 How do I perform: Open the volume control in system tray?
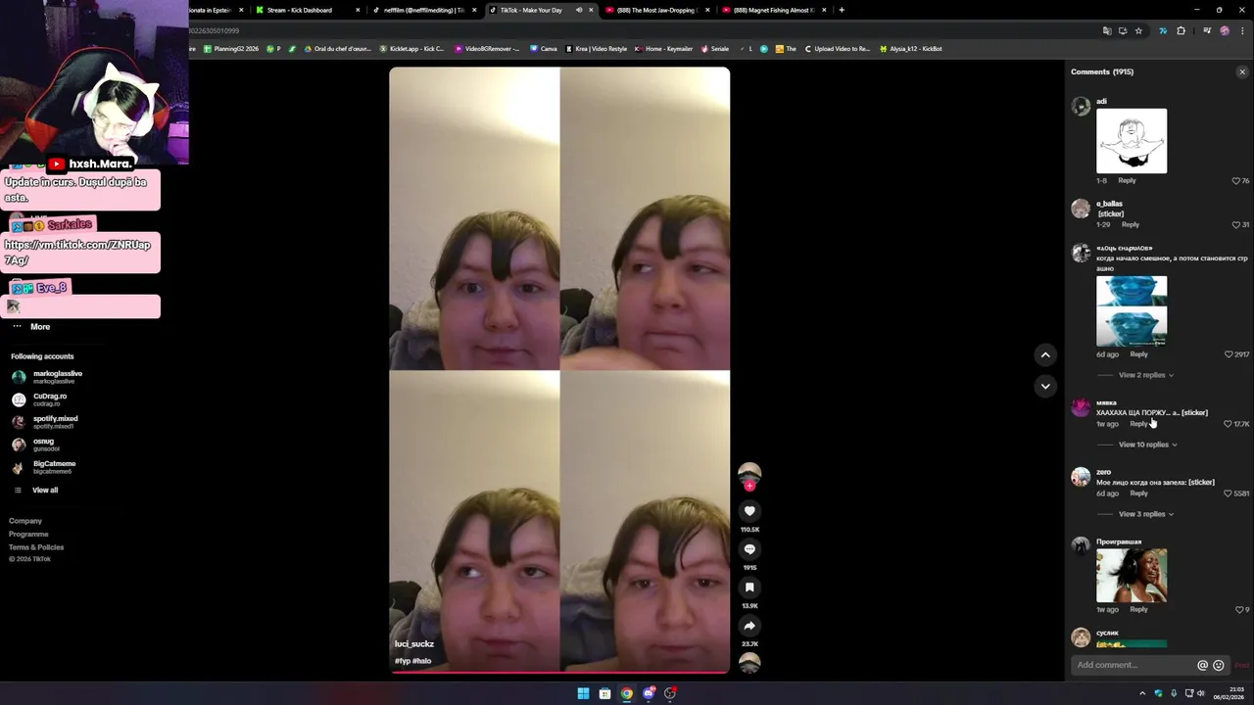click(1202, 693)
